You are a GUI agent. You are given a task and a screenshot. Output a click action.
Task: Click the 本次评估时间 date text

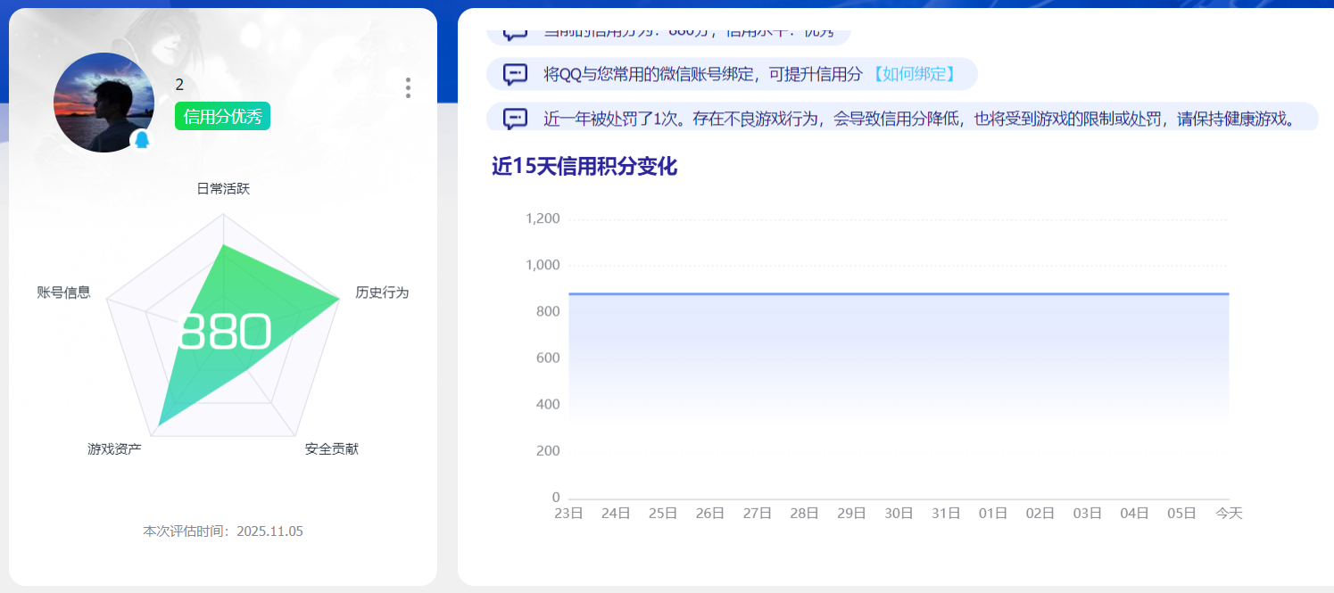click(223, 531)
